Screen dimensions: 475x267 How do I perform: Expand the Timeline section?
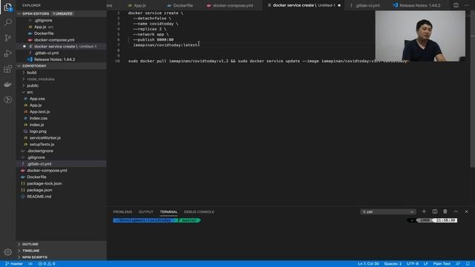[61, 251]
